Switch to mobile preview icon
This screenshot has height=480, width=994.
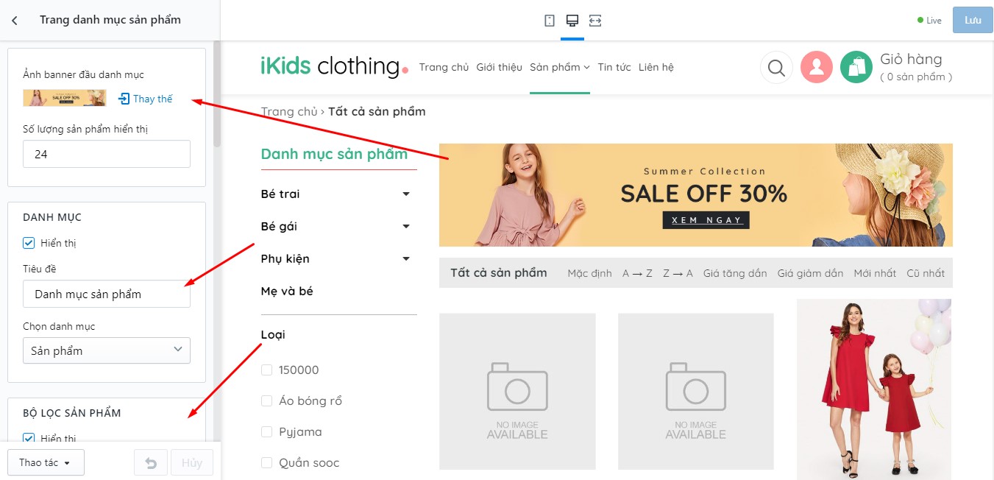tap(550, 21)
